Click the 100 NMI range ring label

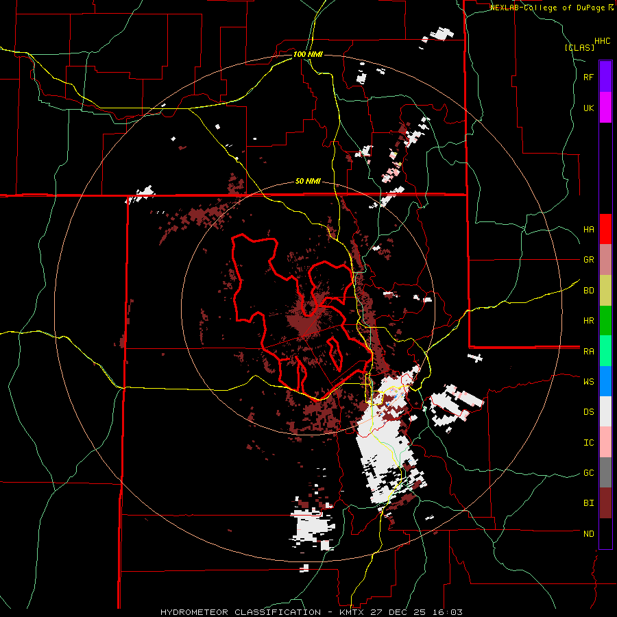pyautogui.click(x=308, y=54)
